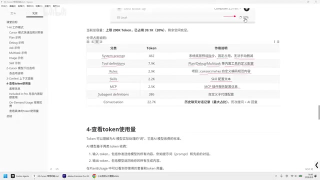This screenshot has width=320, height=180.
Task: Click the Subagent definitions table cell
Action: click(x=113, y=94)
